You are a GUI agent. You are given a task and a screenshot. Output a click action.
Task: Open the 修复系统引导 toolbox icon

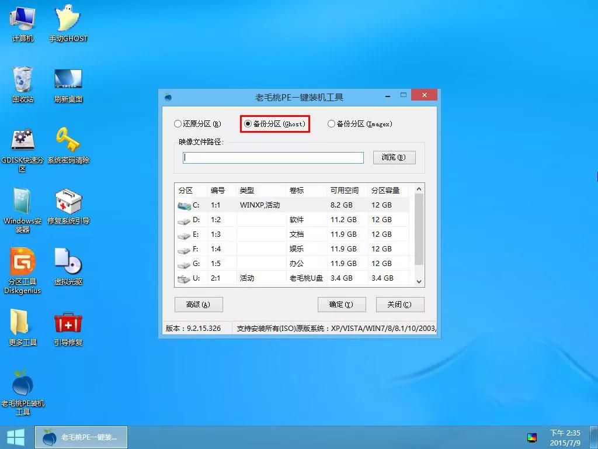pos(68,202)
